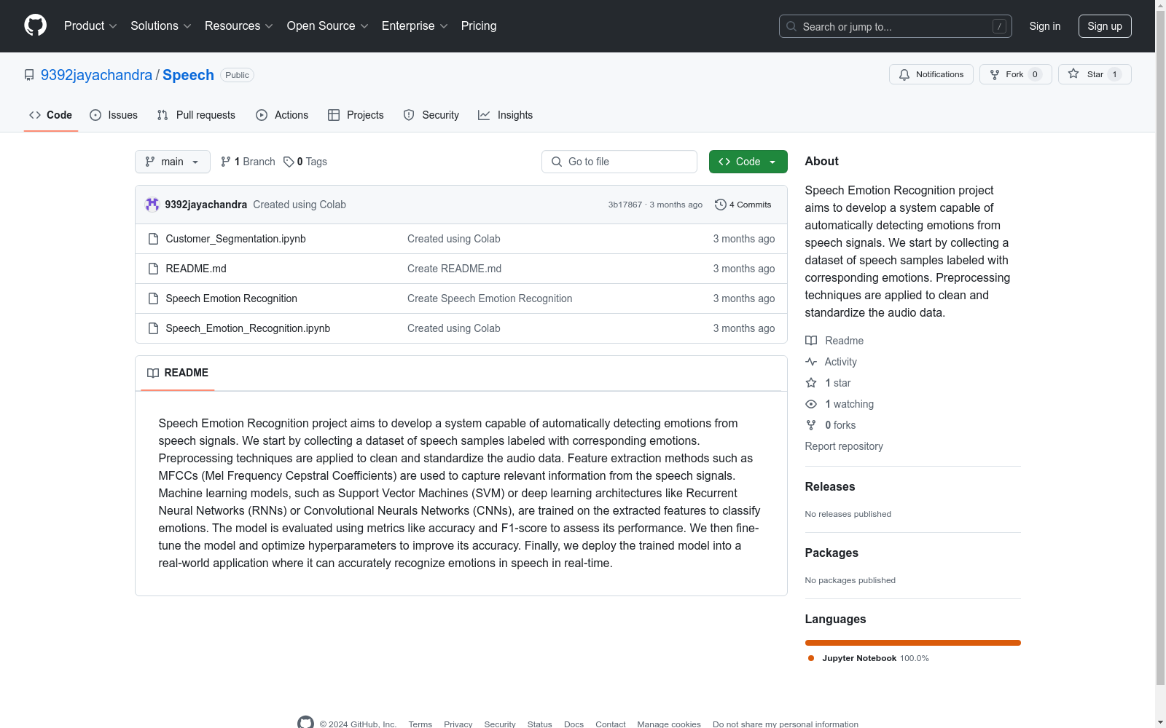
Task: Click the Packages heading link
Action: click(x=832, y=553)
